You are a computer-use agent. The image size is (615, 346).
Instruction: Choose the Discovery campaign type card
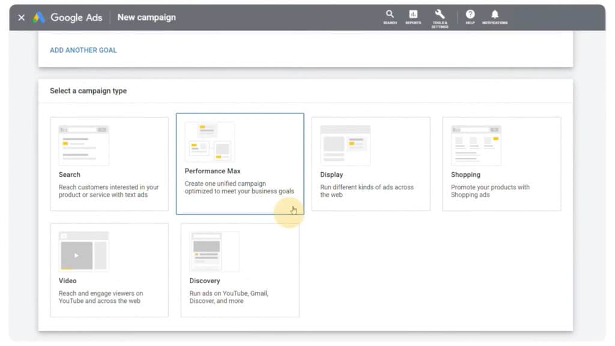click(240, 270)
